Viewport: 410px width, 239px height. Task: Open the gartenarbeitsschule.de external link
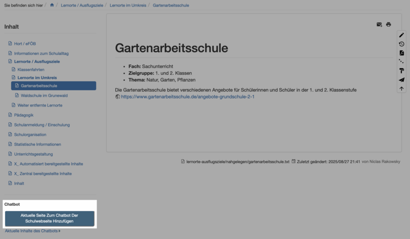pyautogui.click(x=188, y=97)
